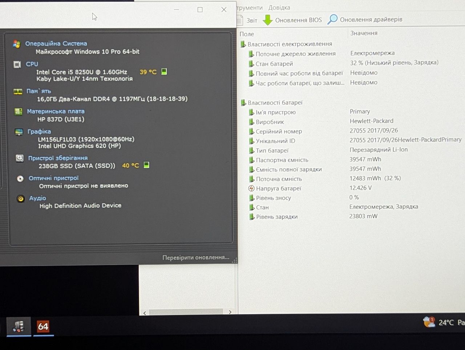Open the AIDA64 icon in the taskbar

pyautogui.click(x=43, y=326)
